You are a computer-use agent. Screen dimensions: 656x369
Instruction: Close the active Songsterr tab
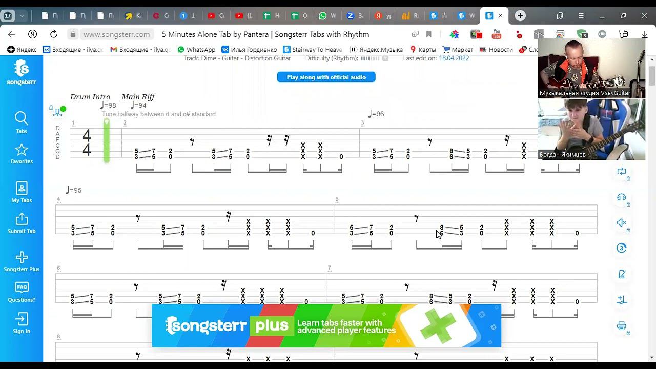(500, 16)
